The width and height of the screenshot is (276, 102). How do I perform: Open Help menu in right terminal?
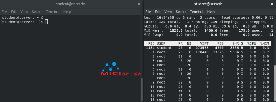pyautogui.click(x=211, y=12)
